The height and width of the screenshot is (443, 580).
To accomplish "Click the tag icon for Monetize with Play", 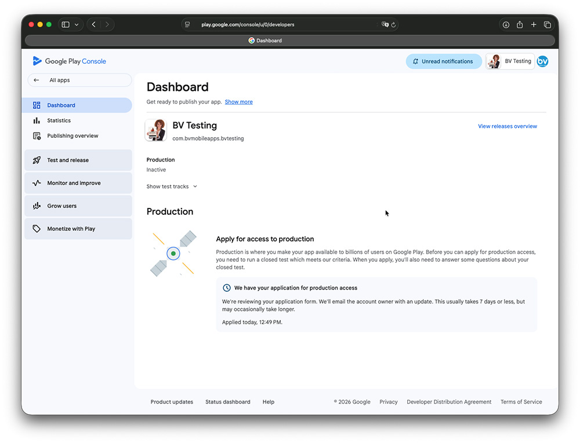I will click(37, 229).
